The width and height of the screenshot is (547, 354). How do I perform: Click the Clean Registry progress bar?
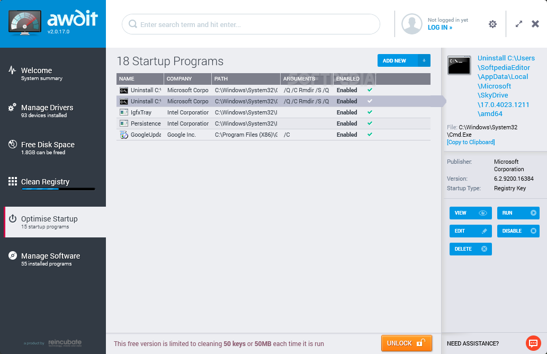58,189
